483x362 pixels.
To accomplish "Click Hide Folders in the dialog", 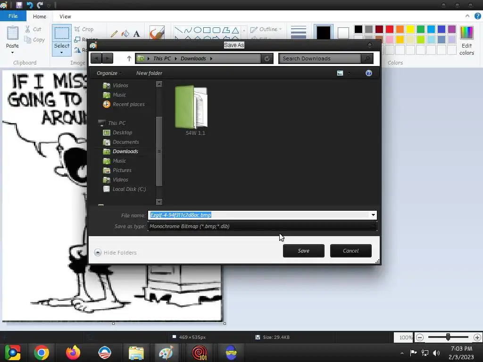I will point(116,253).
